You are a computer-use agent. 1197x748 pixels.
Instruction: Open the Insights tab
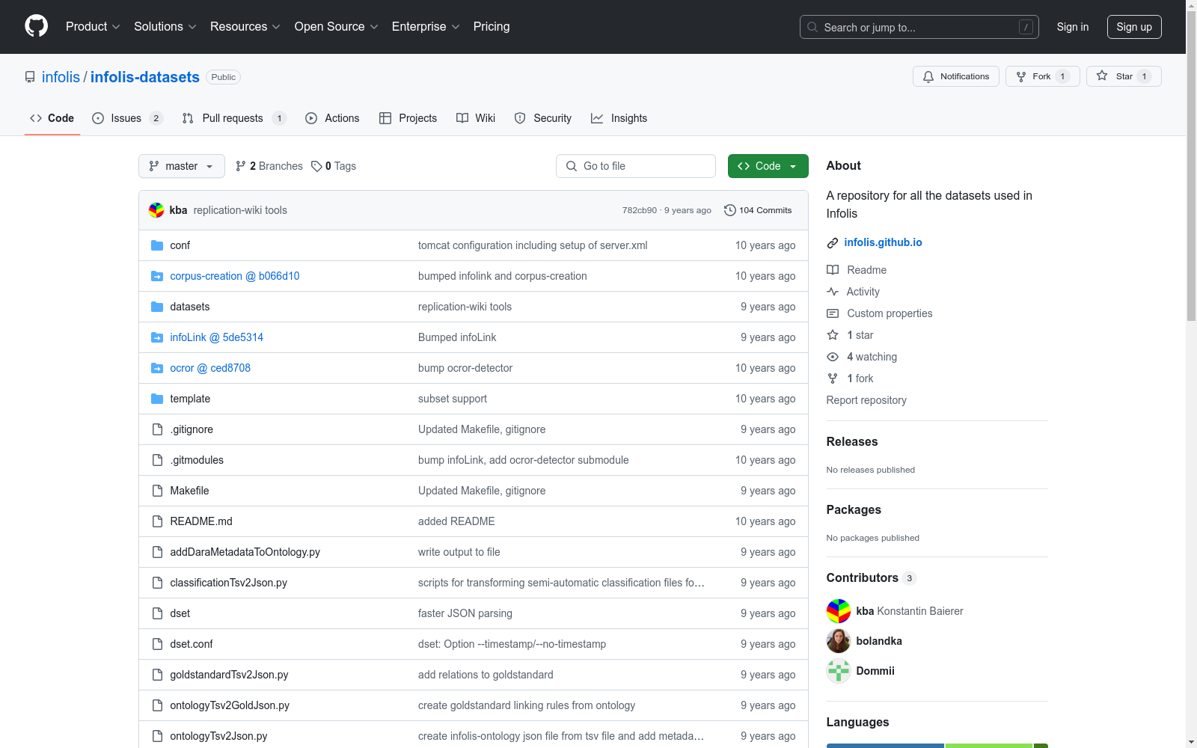(x=619, y=118)
